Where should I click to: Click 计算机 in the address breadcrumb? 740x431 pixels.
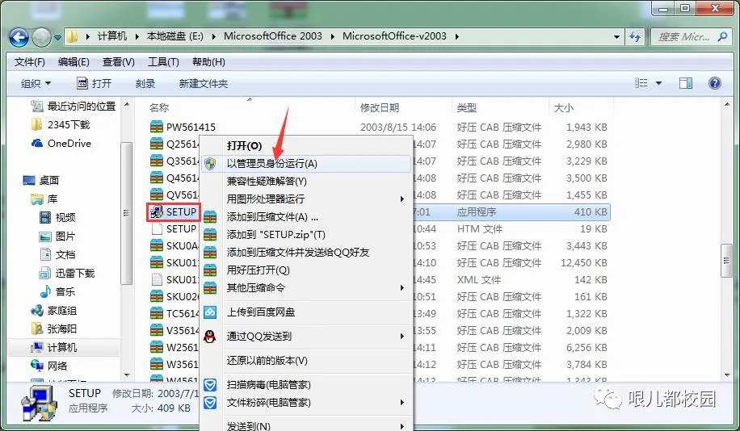tap(111, 36)
